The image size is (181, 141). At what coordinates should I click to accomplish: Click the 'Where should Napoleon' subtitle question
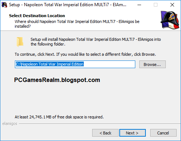coord(77,24)
